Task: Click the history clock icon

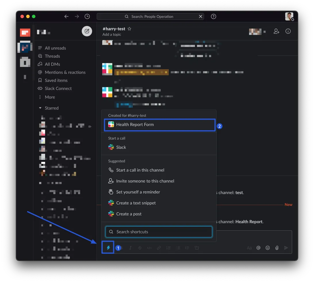Action: [x=87, y=17]
